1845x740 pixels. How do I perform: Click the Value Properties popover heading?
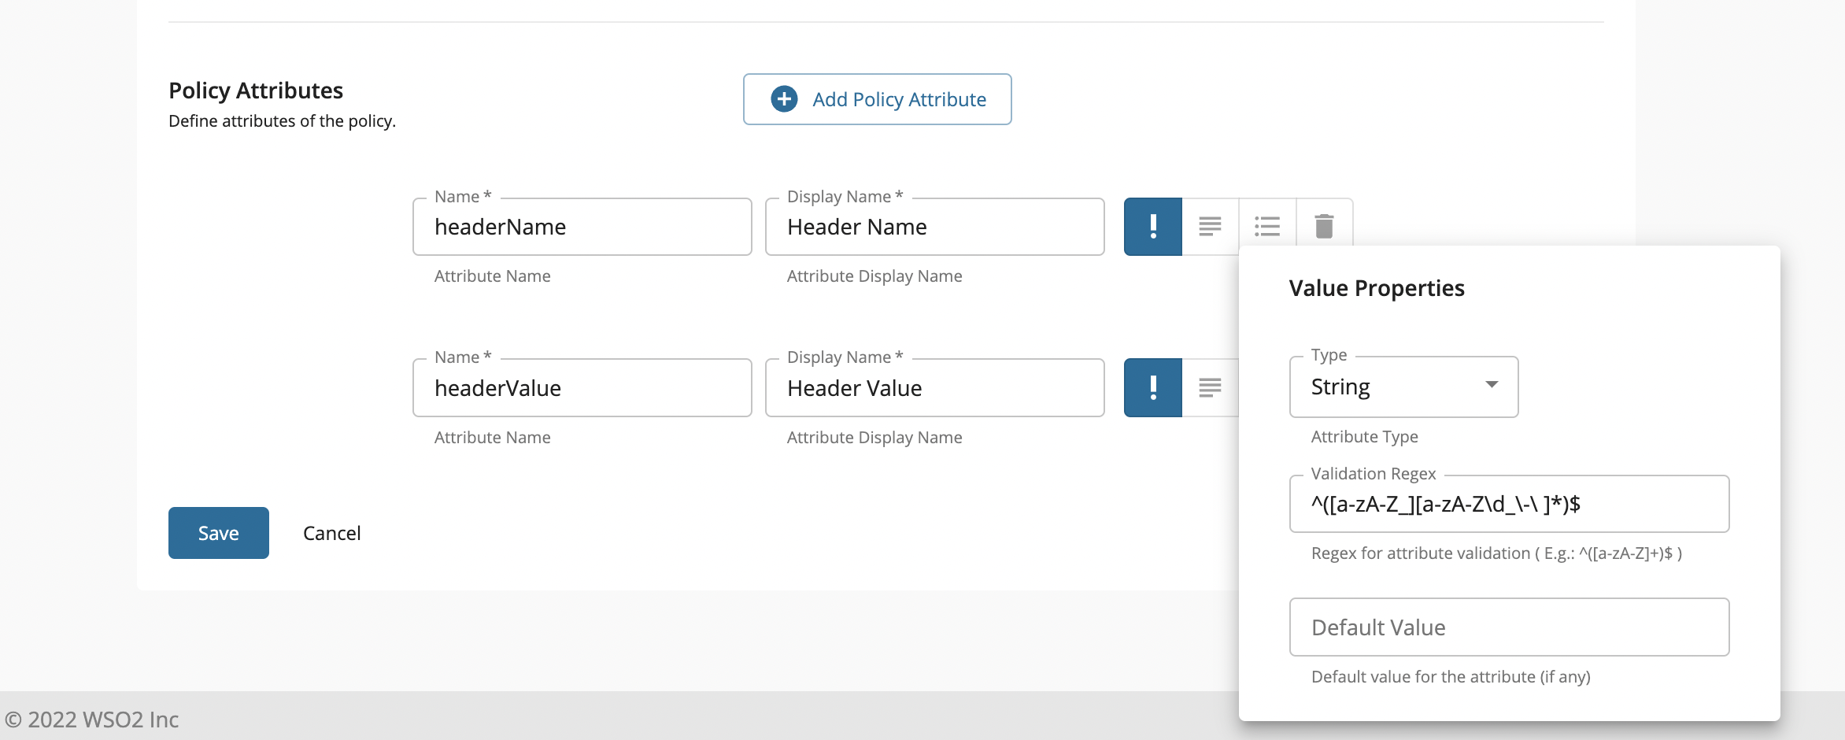(1376, 288)
